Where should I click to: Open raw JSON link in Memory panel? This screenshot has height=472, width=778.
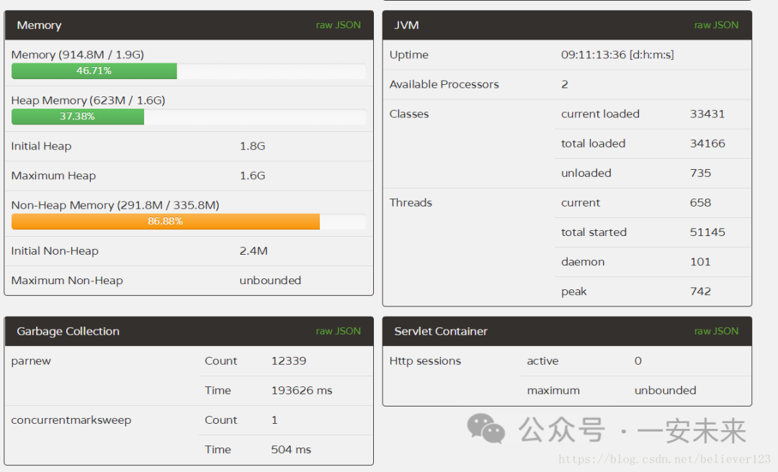(x=338, y=25)
